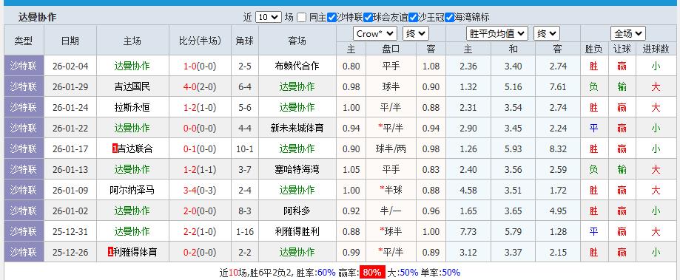Open the 4-0(2-0) score link
The height and width of the screenshot is (280, 680).
(x=200, y=87)
